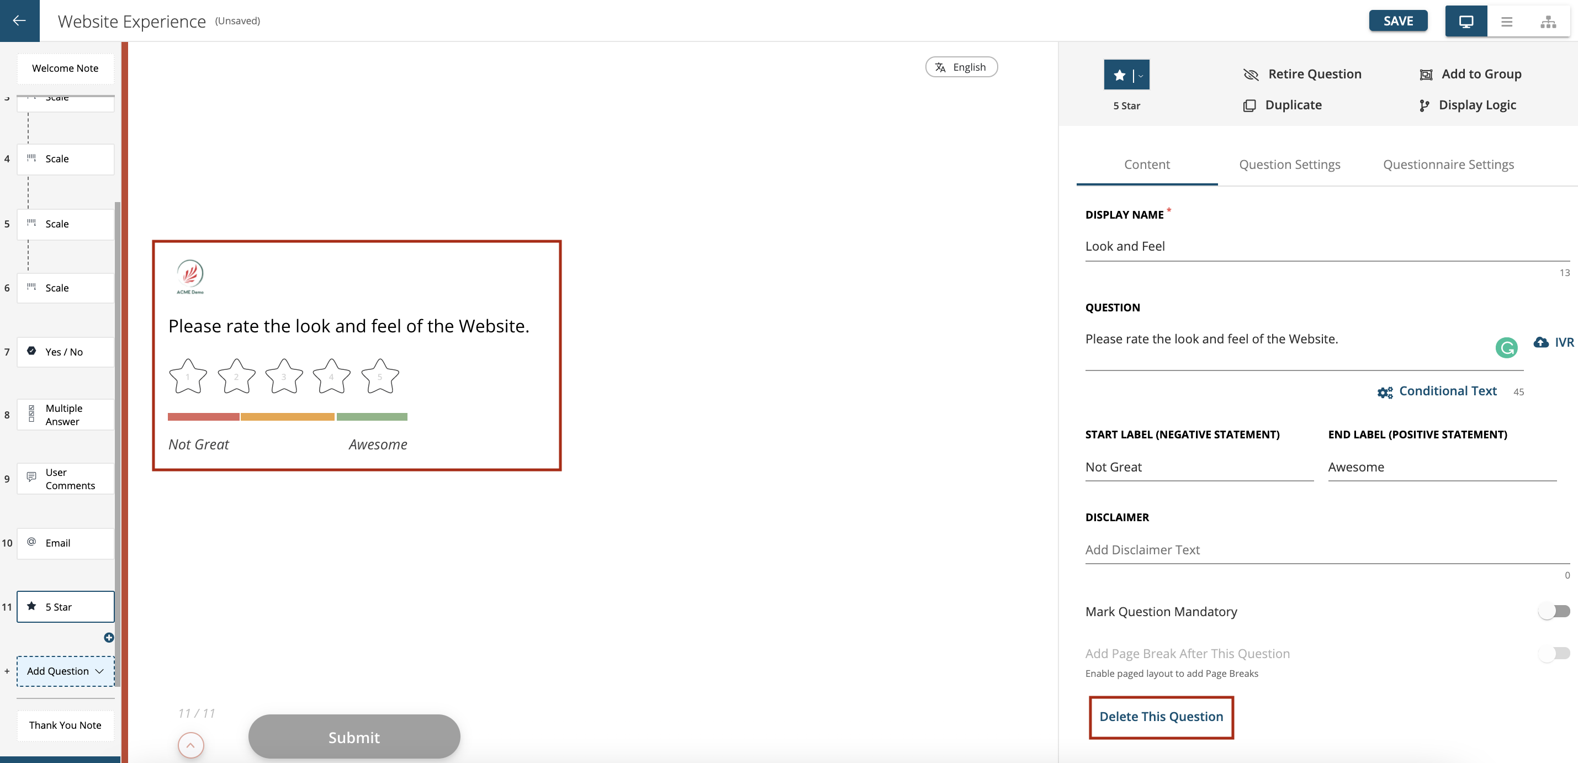Click Delete This Question button
The height and width of the screenshot is (763, 1578).
1161,716
